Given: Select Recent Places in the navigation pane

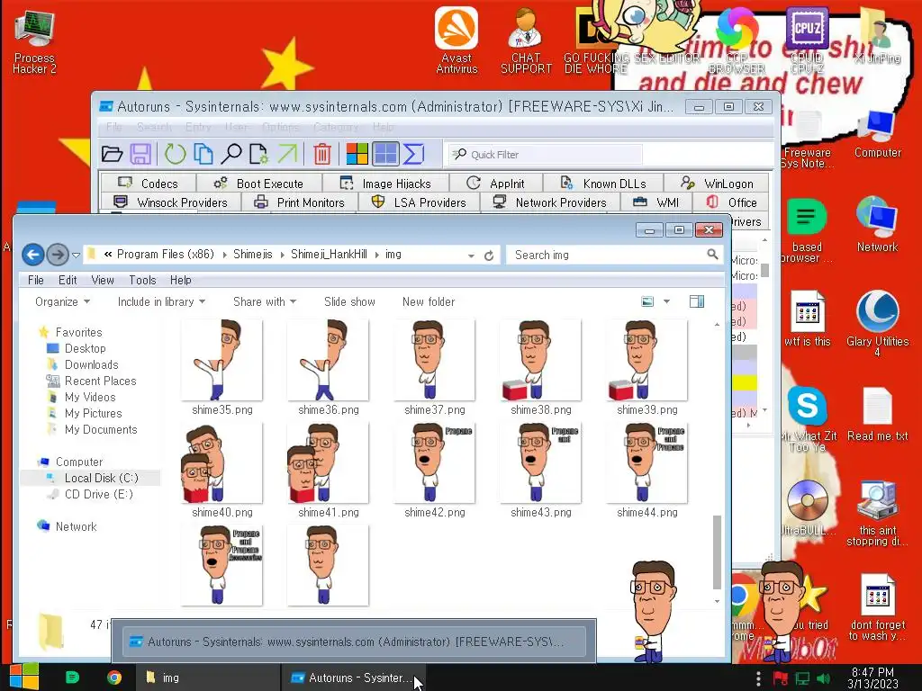Looking at the screenshot, I should (x=100, y=381).
